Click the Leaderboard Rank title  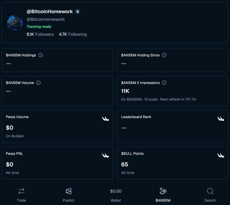pyautogui.click(x=136, y=117)
